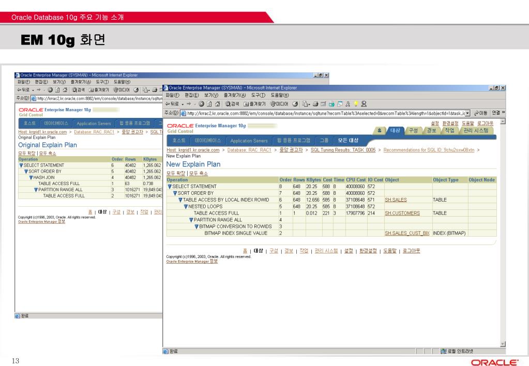
Task: Open Favorites (즐겨찾기) button in the front IE toolbar
Action: coord(254,104)
